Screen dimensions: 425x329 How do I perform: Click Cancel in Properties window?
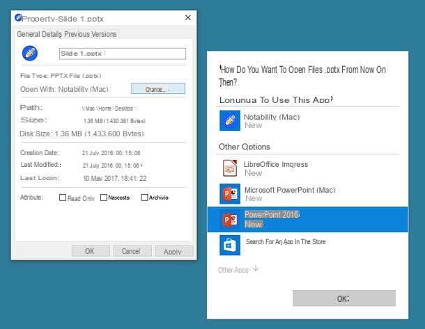click(132, 251)
